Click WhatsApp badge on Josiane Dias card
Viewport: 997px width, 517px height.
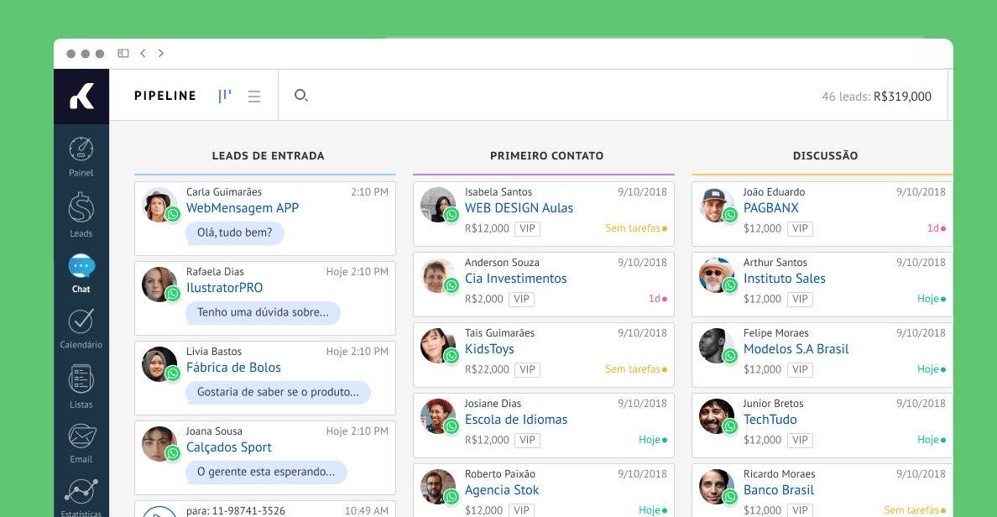tap(452, 426)
